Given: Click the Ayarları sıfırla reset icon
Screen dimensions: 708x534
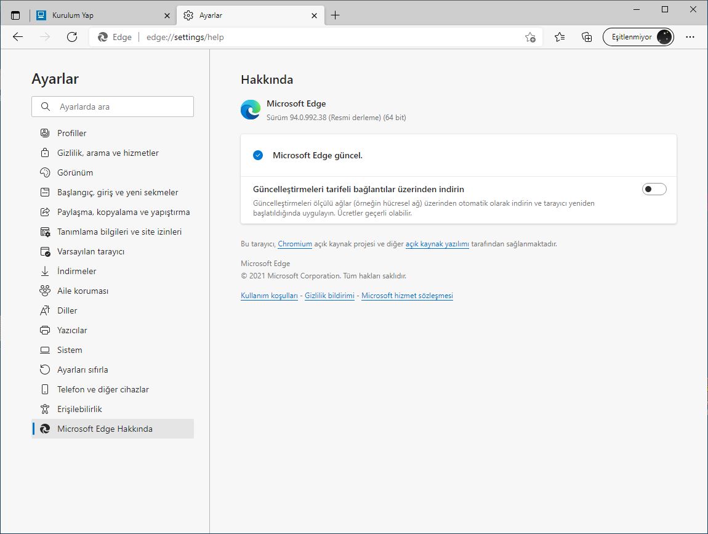Looking at the screenshot, I should (x=45, y=370).
